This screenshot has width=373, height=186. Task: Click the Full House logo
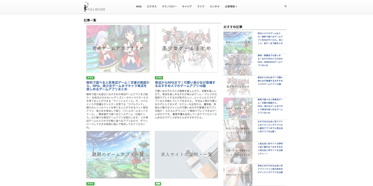tap(94, 7)
